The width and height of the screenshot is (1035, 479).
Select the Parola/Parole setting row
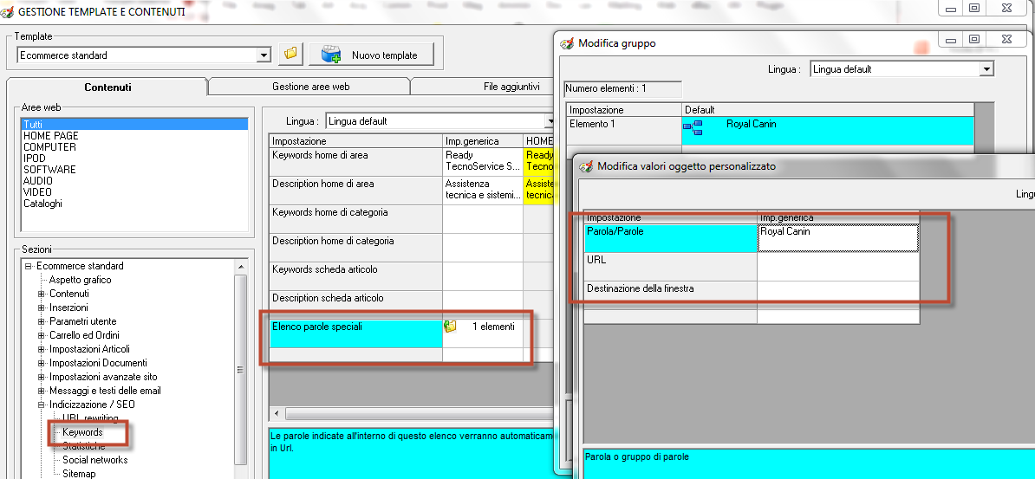tap(671, 238)
